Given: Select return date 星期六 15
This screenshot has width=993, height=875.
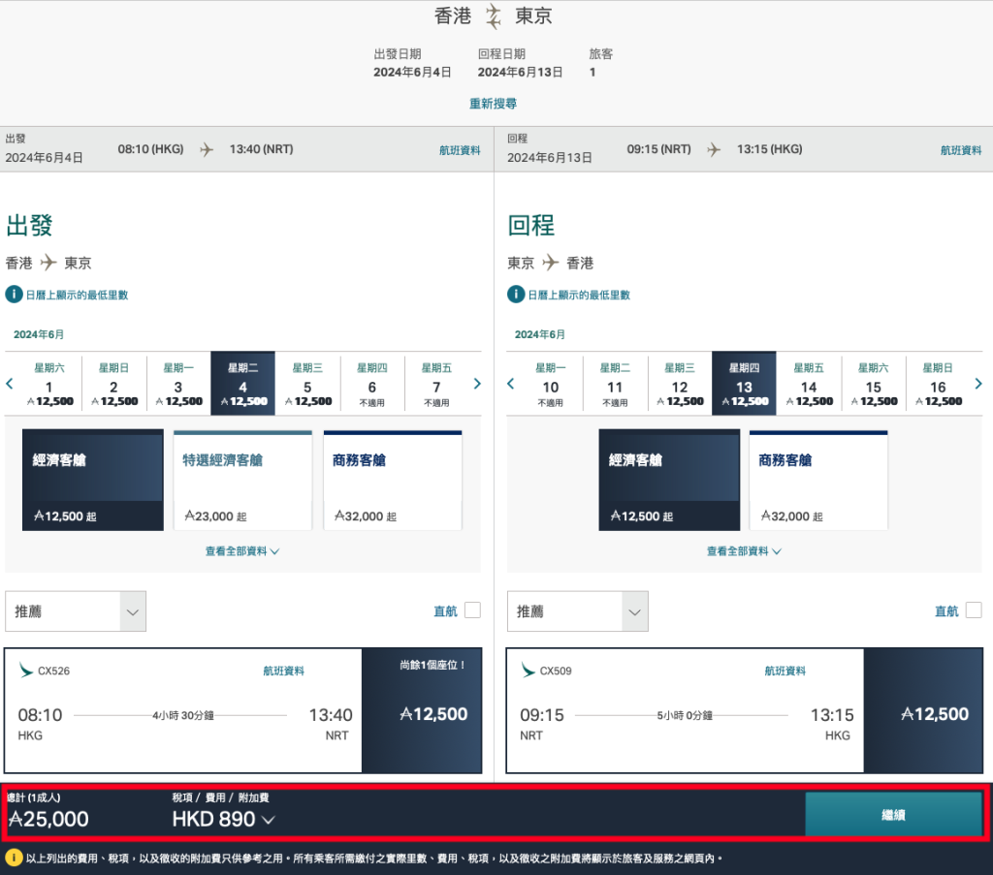Looking at the screenshot, I should (x=874, y=384).
